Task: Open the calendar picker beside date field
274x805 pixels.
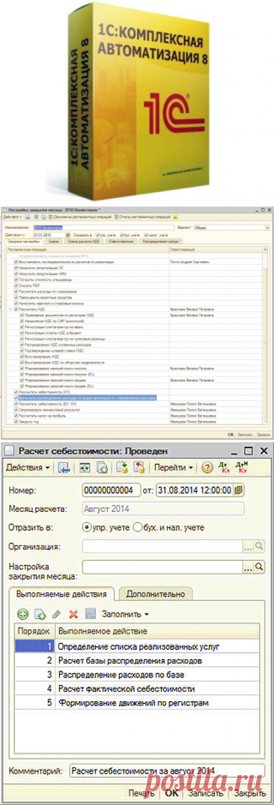Action: (x=238, y=490)
